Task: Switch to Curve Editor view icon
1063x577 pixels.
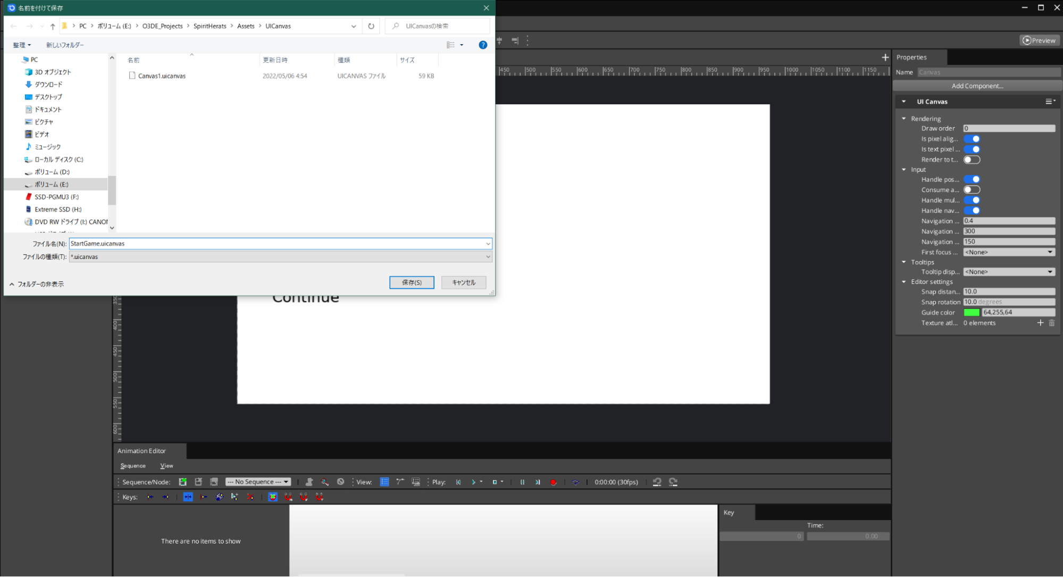Action: [x=400, y=482]
